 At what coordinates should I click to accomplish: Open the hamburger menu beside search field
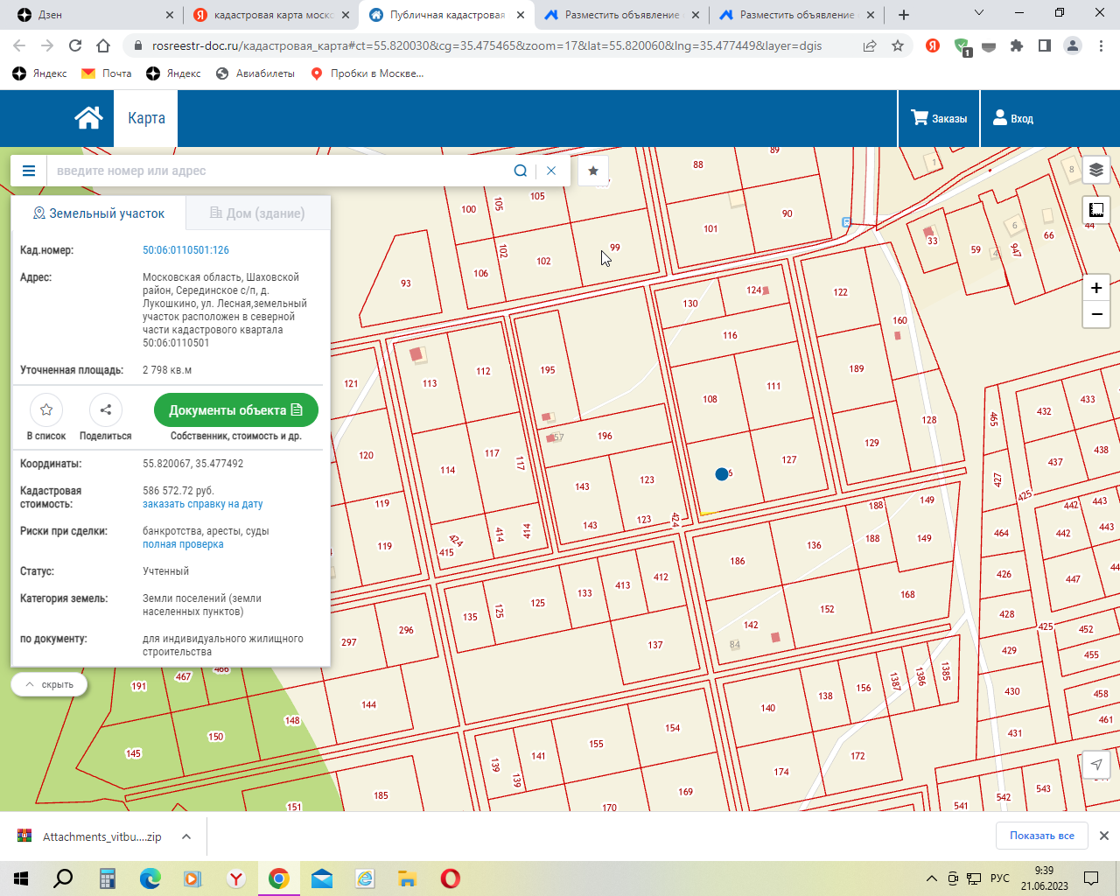pos(29,171)
